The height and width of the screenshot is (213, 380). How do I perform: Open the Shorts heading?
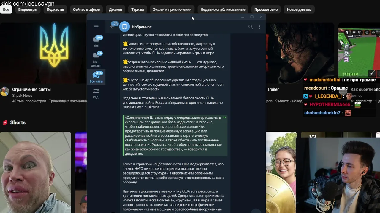click(x=18, y=122)
